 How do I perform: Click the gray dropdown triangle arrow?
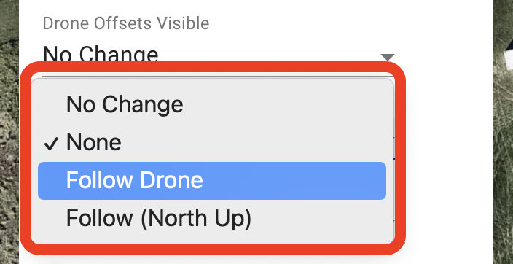[x=388, y=58]
